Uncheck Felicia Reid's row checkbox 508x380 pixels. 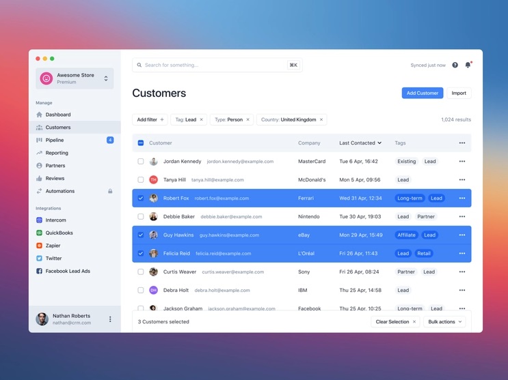(141, 254)
